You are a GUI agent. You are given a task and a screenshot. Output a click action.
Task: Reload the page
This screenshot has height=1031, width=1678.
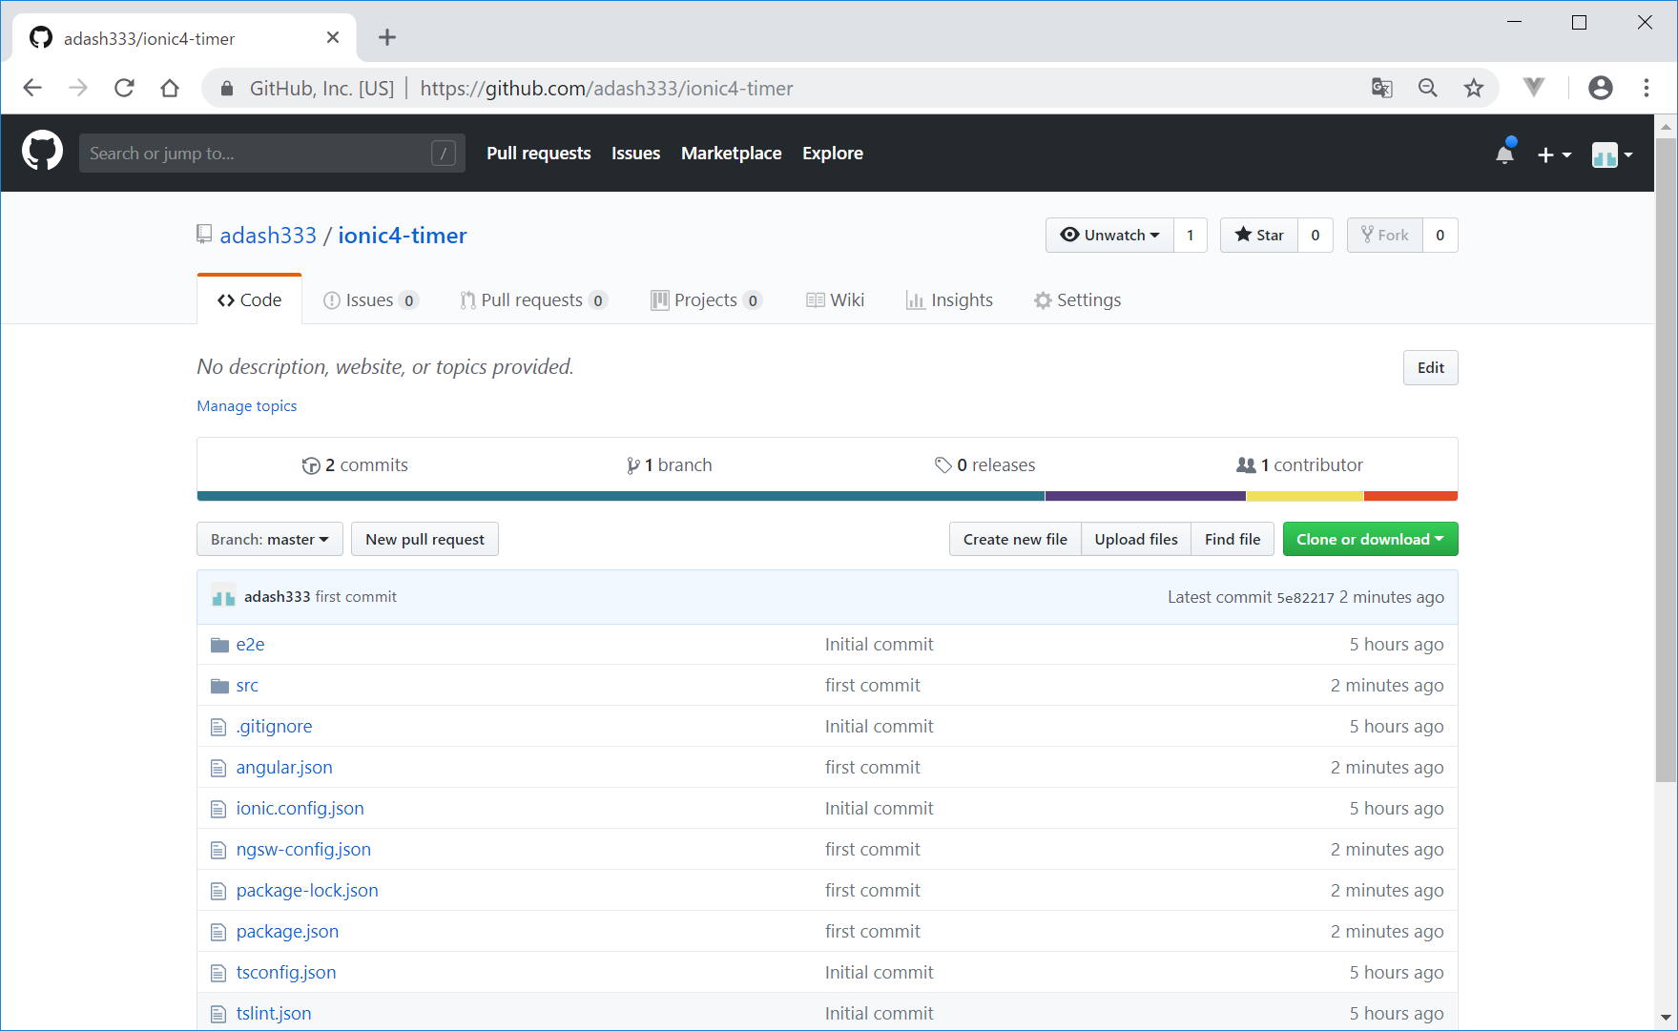[x=124, y=89]
